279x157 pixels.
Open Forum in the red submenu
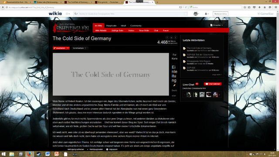click(166, 31)
